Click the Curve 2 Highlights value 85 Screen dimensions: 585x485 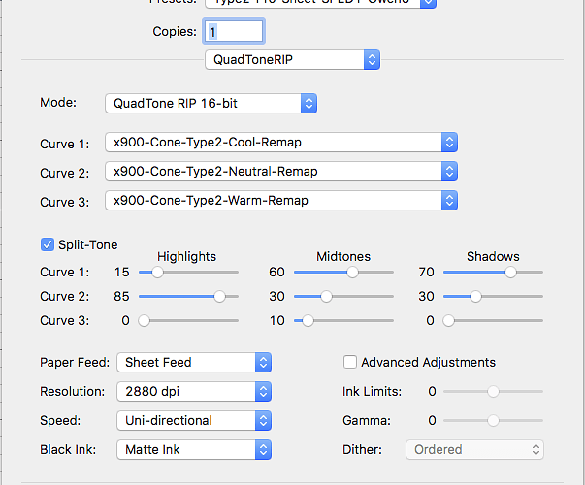[121, 296]
